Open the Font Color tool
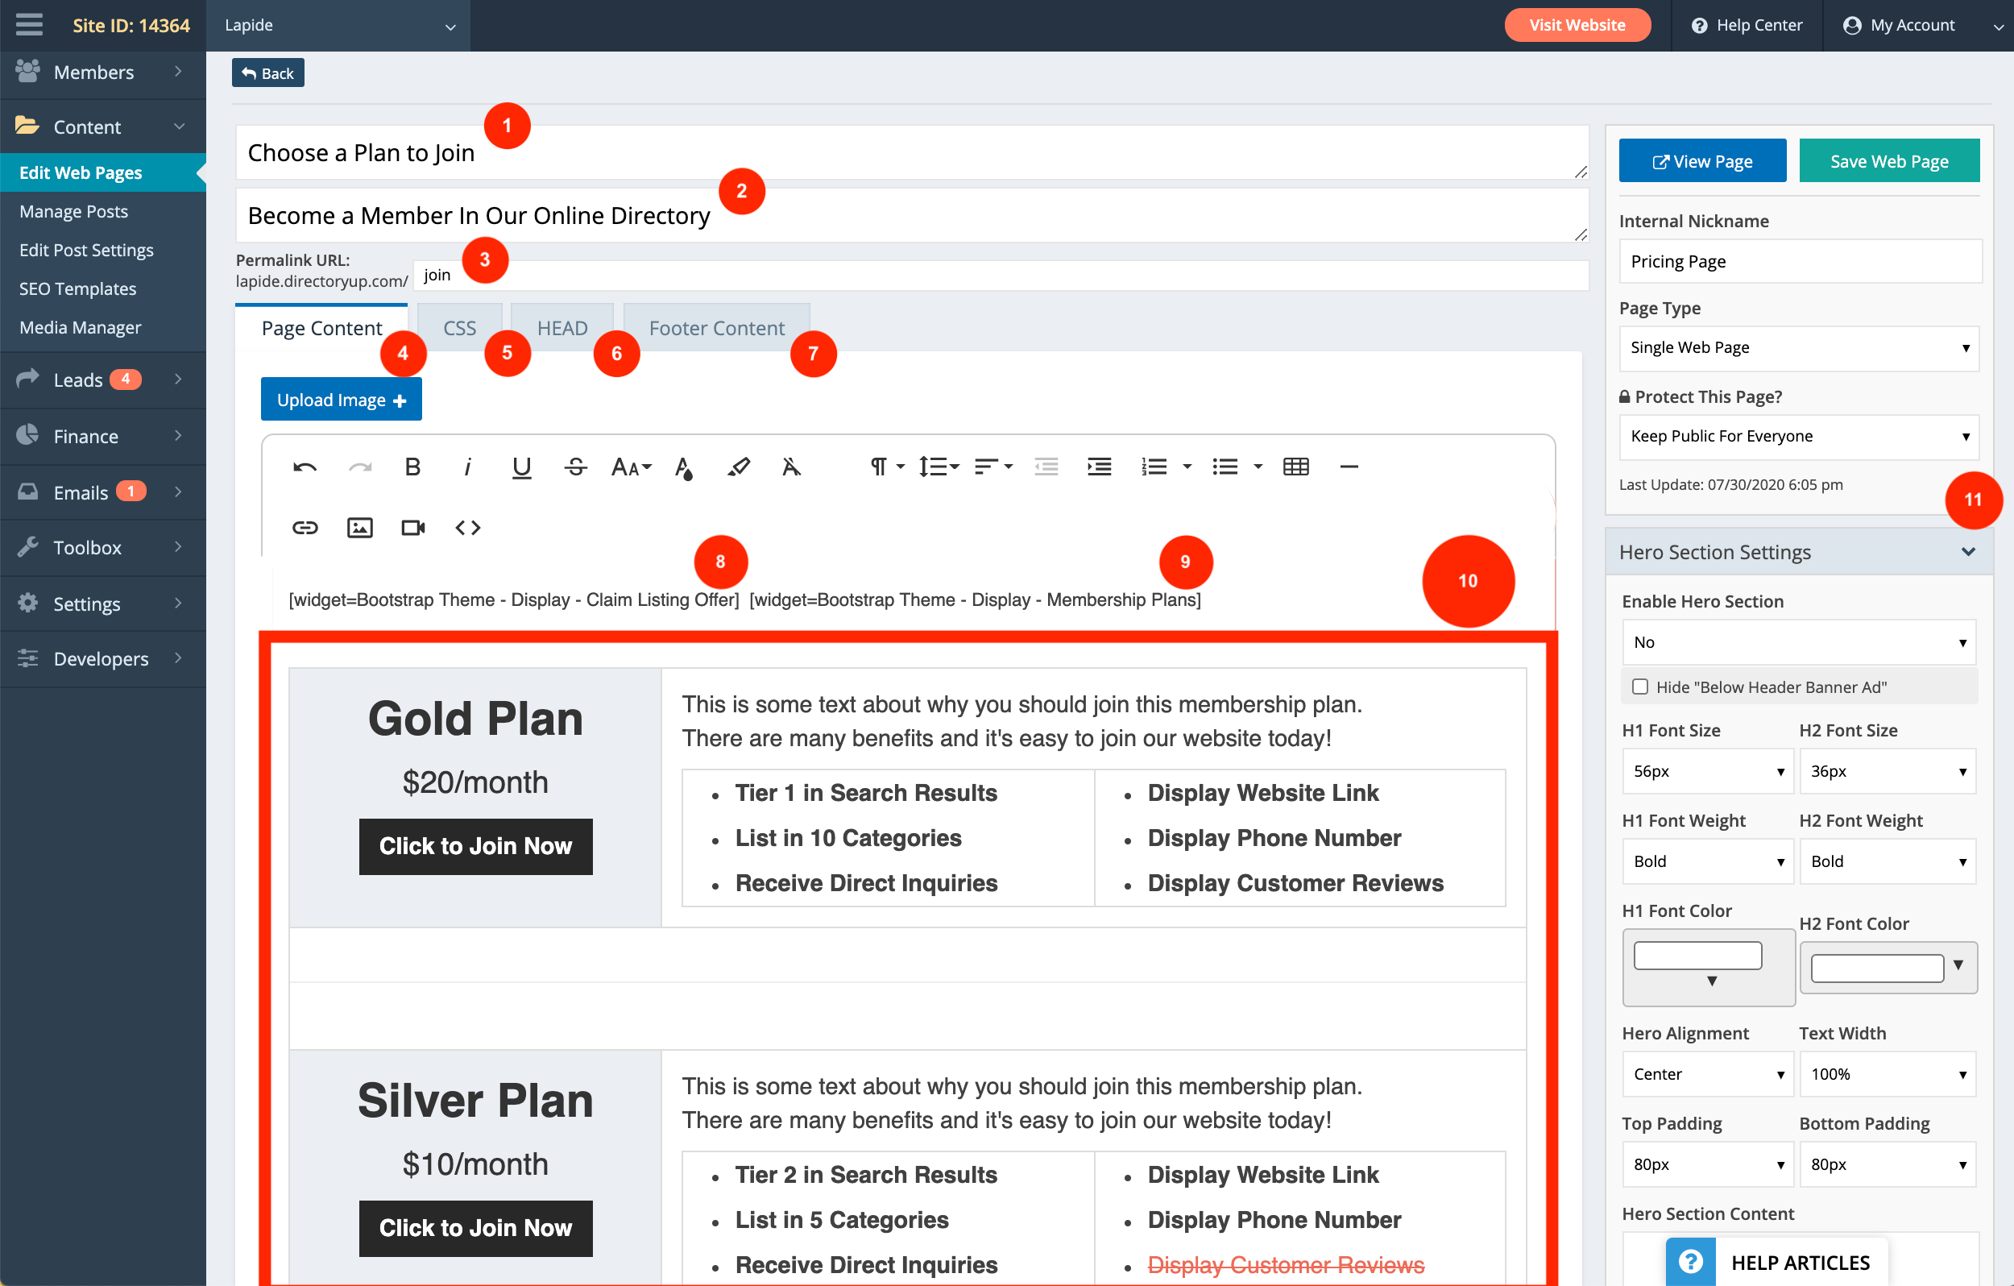The height and width of the screenshot is (1286, 2014). (684, 468)
